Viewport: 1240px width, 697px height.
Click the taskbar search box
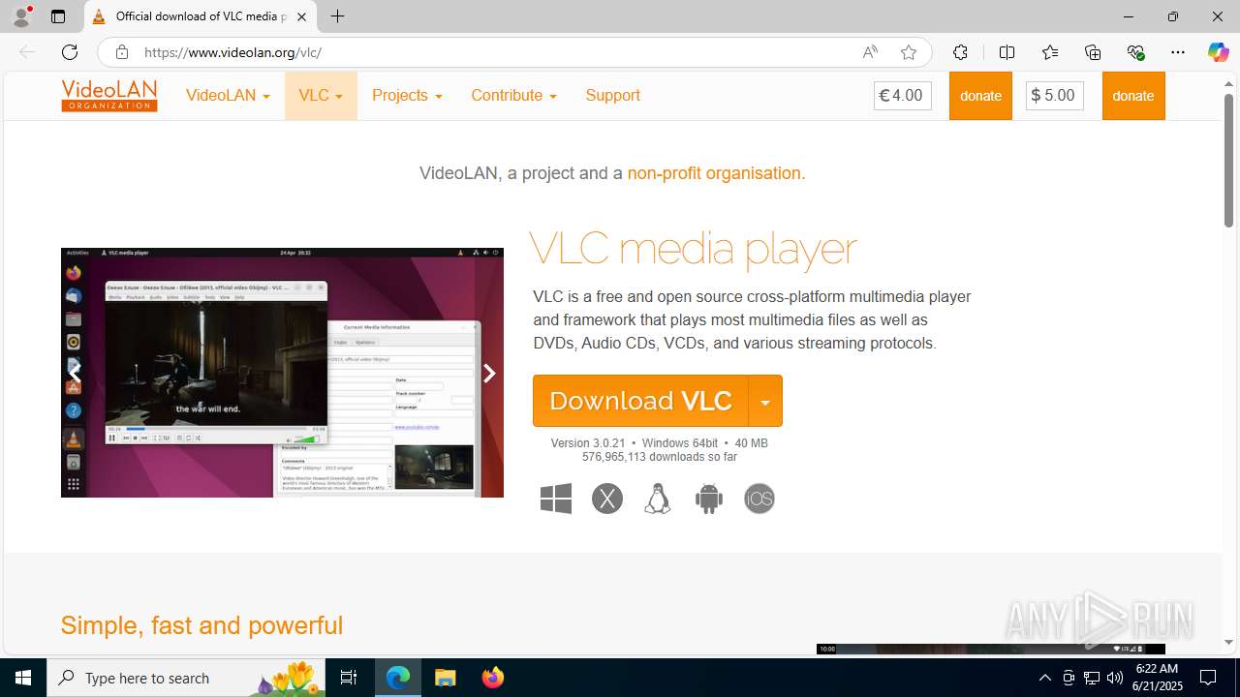click(186, 678)
